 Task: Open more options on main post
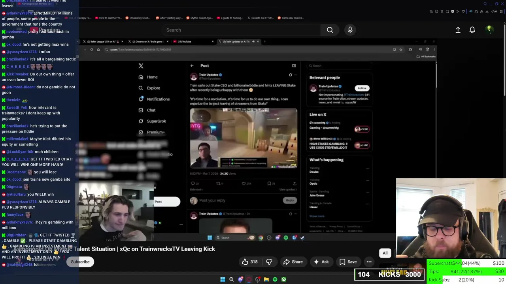click(295, 75)
